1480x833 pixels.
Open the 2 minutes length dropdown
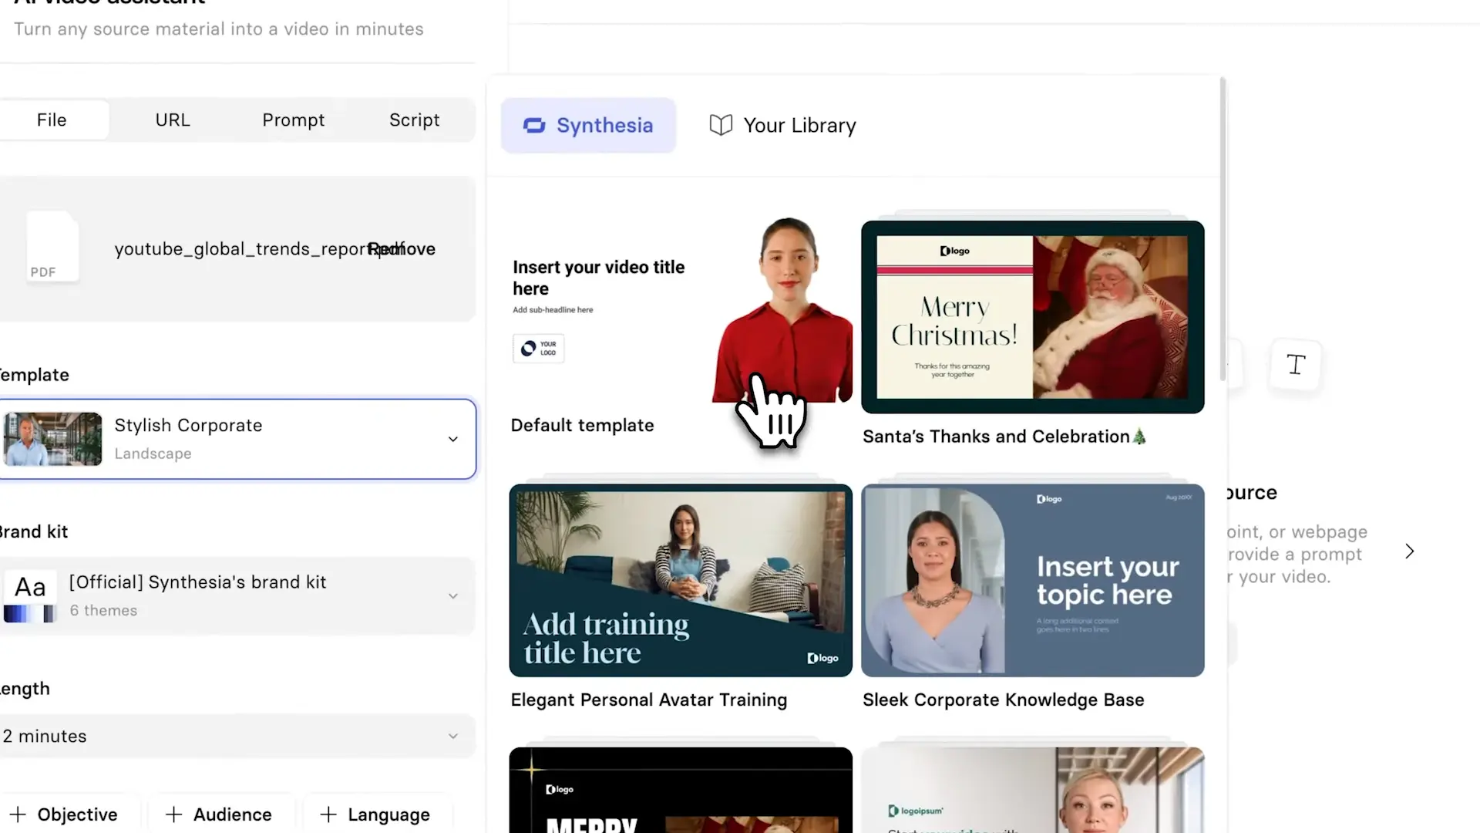click(x=453, y=736)
